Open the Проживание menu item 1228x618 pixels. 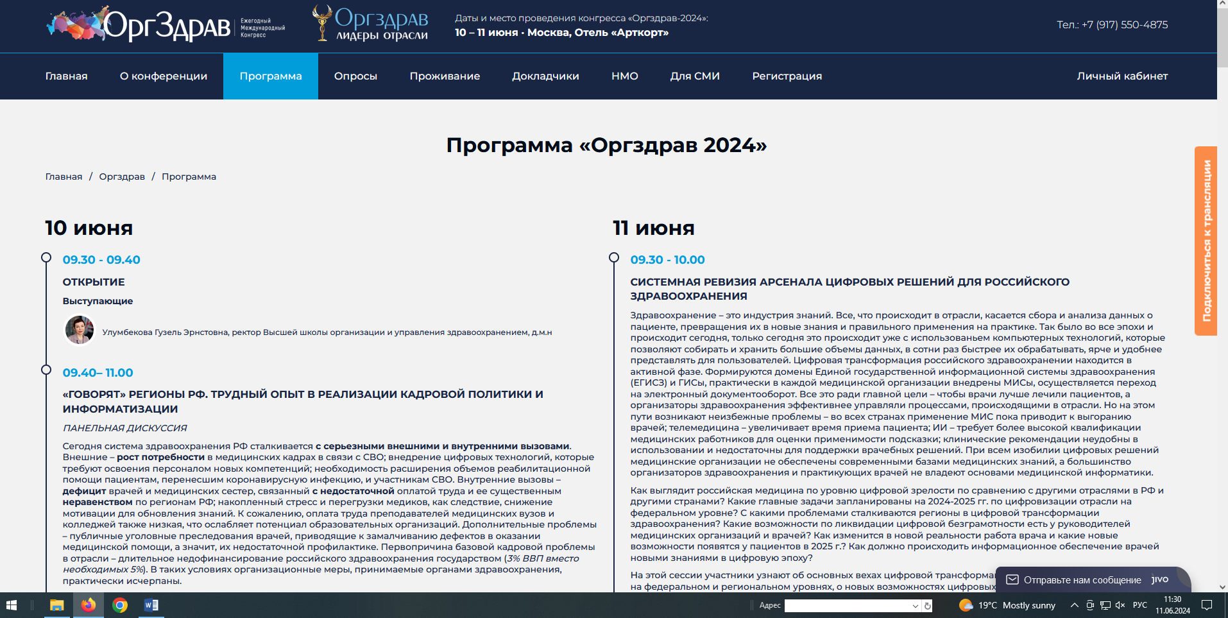pyautogui.click(x=445, y=76)
